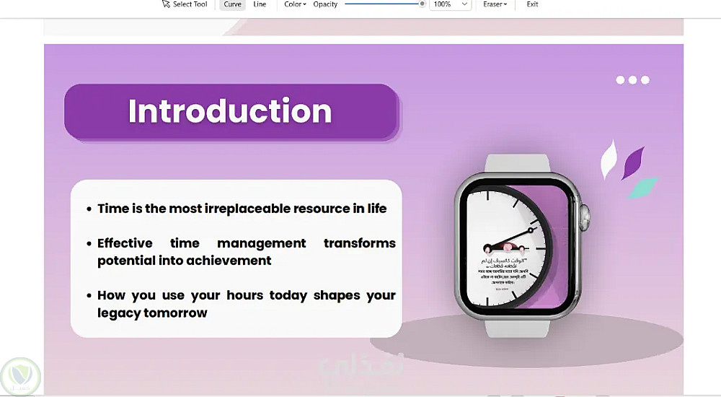Select the purple leaf decoration
The image size is (721, 397).
click(x=633, y=162)
